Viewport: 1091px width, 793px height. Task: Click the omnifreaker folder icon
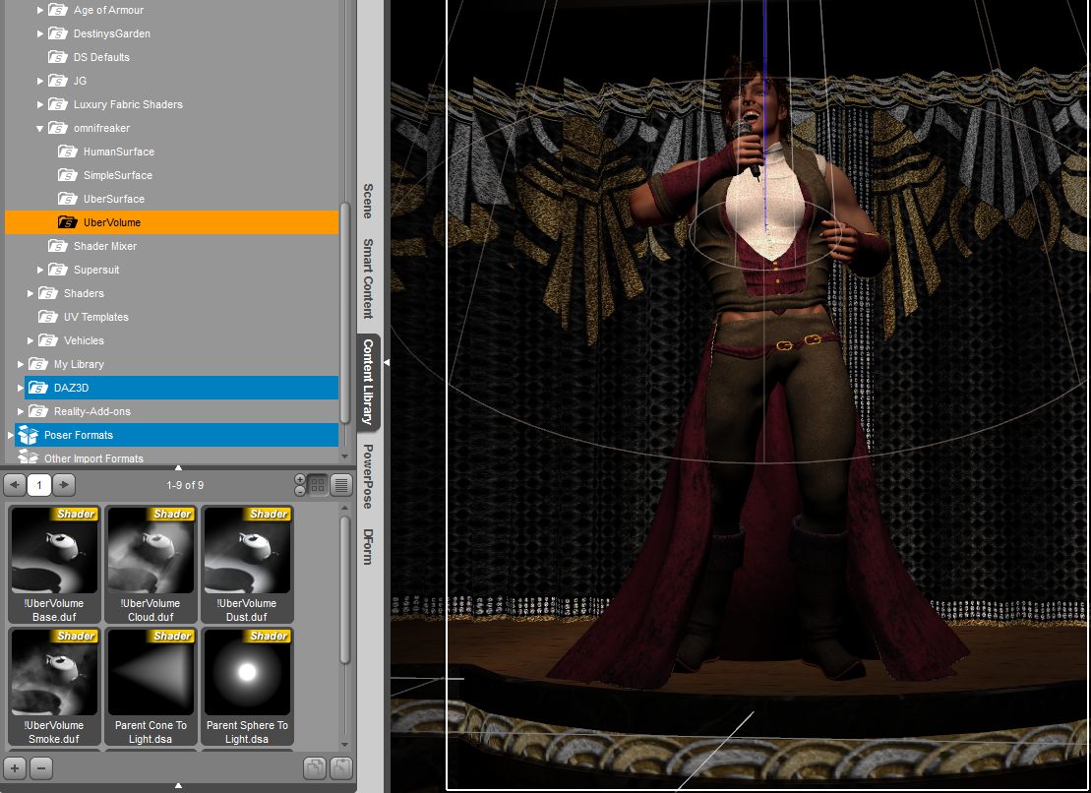tap(58, 128)
